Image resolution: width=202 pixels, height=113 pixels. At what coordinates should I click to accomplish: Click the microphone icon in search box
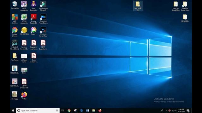coord(57,110)
